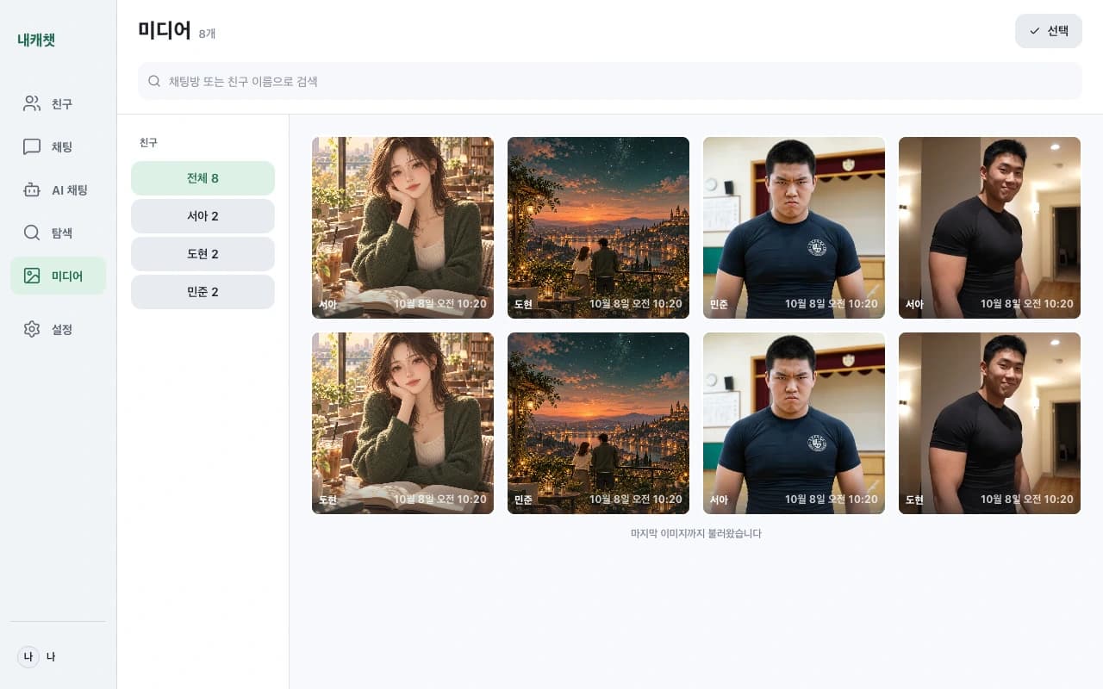The height and width of the screenshot is (689, 1103).
Task: Click the 미디어 image icon in sidebar
Action: [x=32, y=276]
